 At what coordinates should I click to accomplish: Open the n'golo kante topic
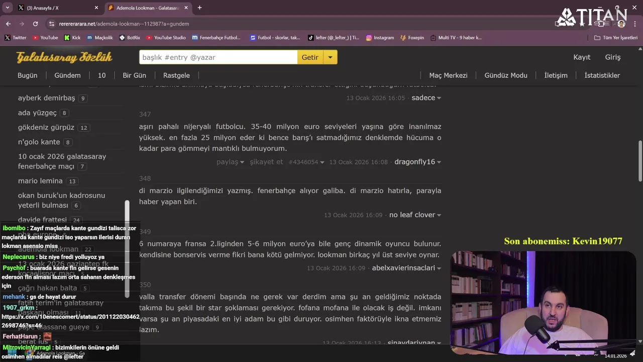pos(39,142)
